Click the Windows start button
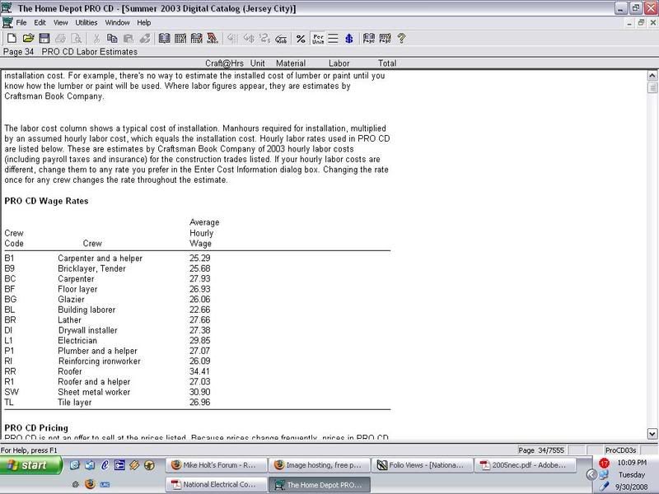Screen dimensions: 659x494 click(x=30, y=465)
